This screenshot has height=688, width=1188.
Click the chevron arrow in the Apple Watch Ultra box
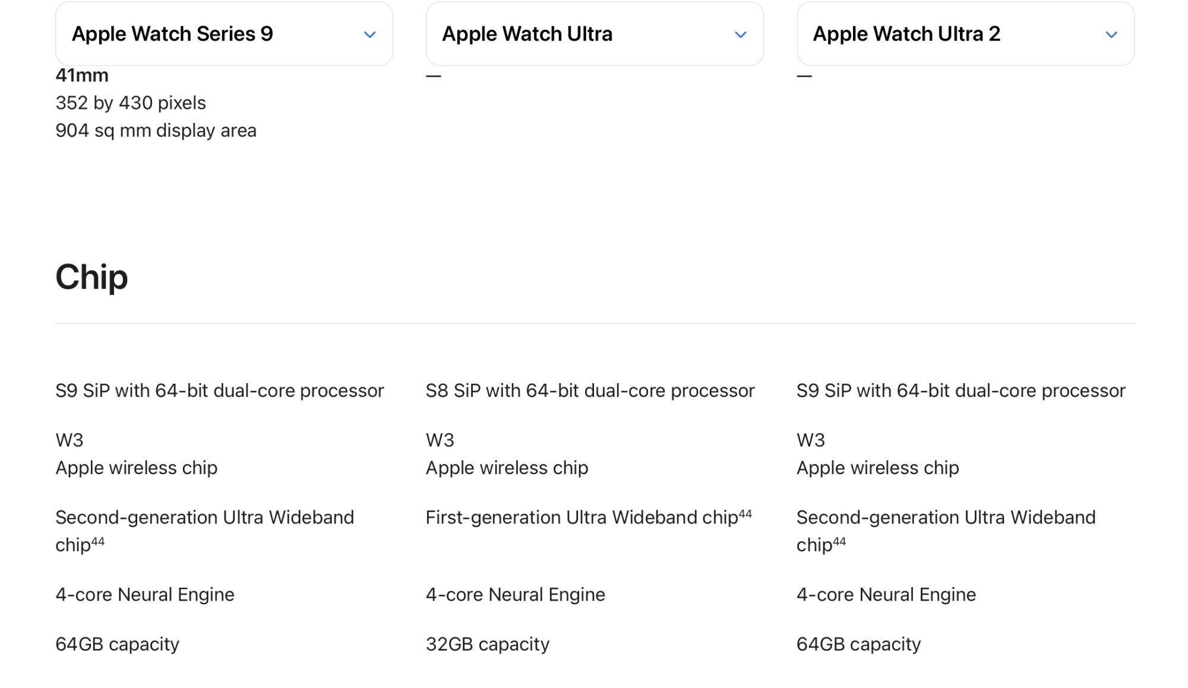pos(740,35)
